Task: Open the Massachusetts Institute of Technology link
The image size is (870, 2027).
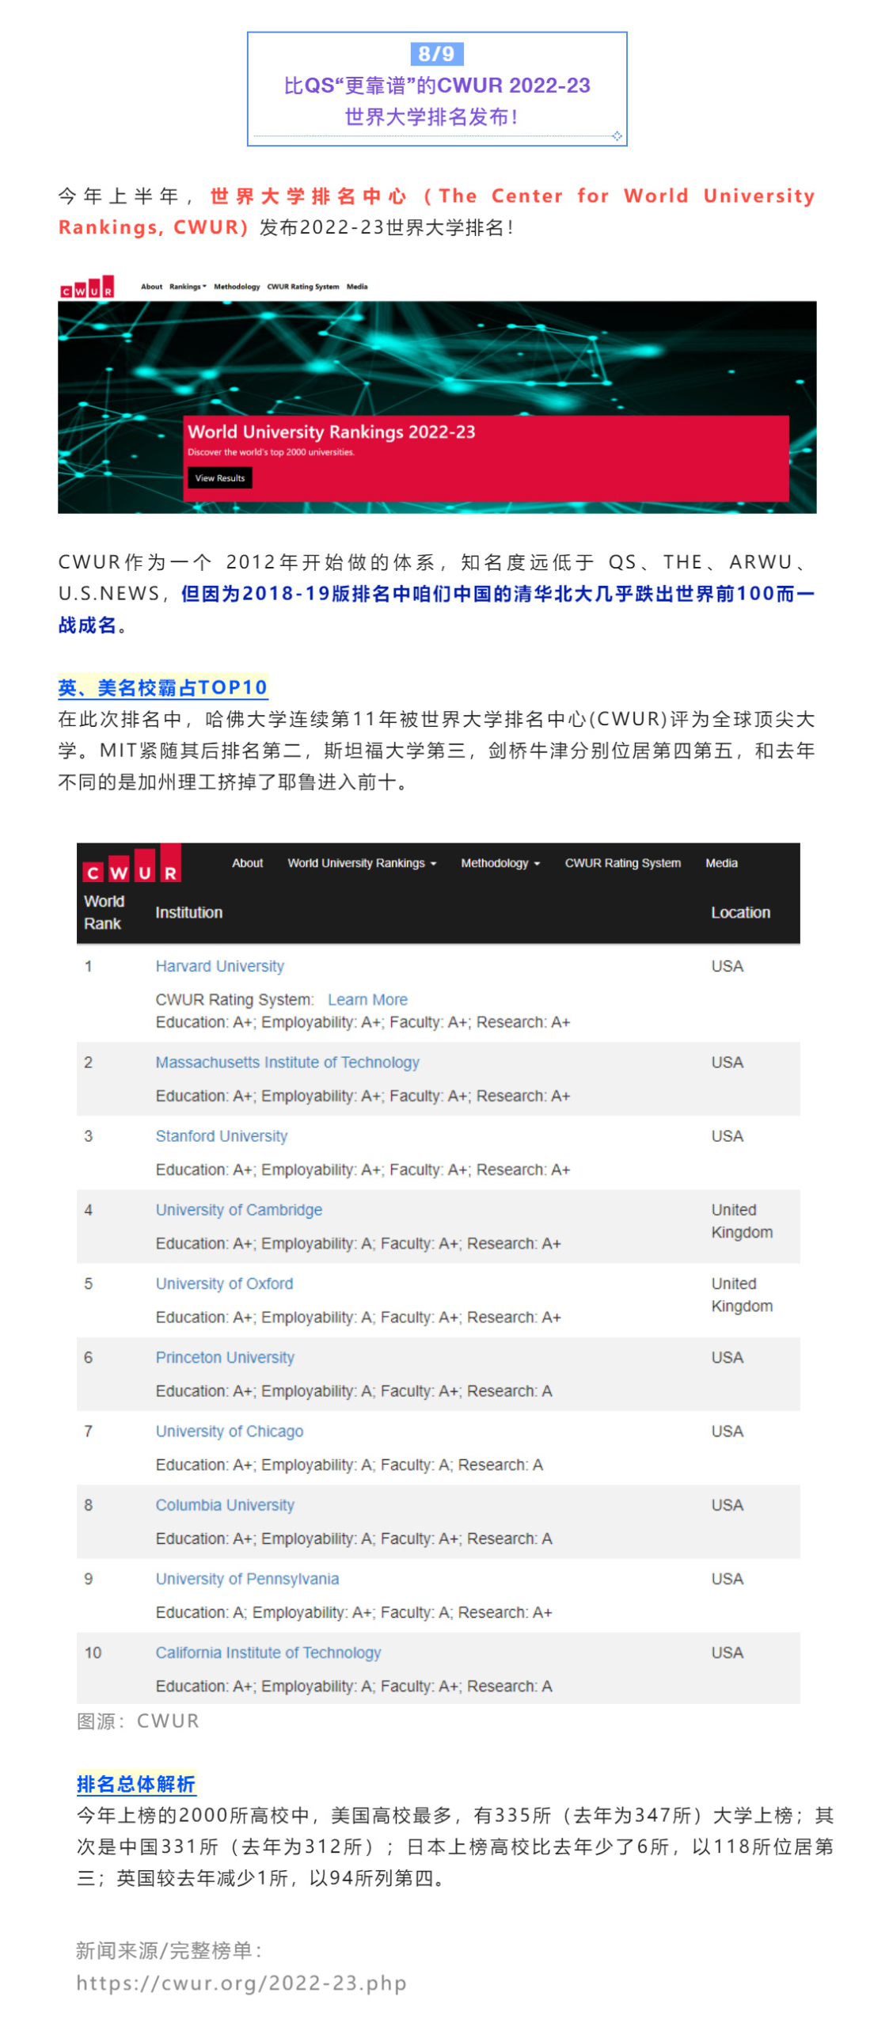Action: [287, 1062]
